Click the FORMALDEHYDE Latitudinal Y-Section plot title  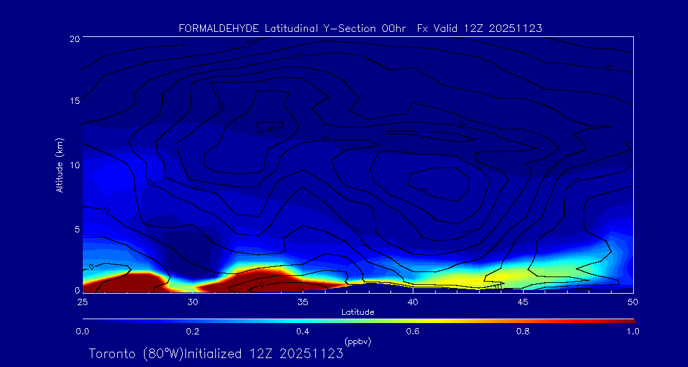(x=360, y=29)
